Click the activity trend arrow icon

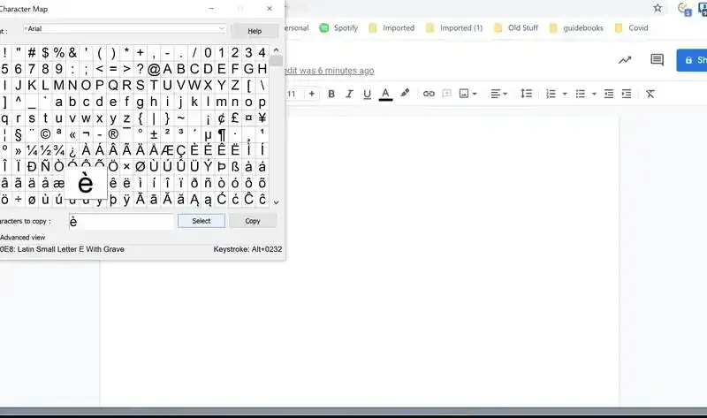(626, 60)
